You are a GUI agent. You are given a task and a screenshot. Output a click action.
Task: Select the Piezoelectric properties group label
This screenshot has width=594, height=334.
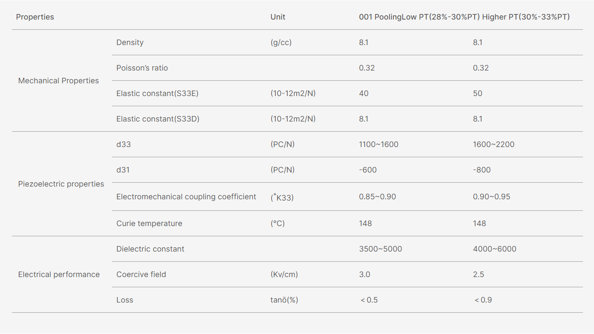61,184
